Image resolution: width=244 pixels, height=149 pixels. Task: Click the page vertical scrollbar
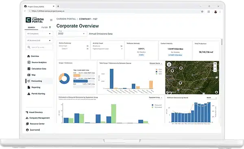coord(222,42)
